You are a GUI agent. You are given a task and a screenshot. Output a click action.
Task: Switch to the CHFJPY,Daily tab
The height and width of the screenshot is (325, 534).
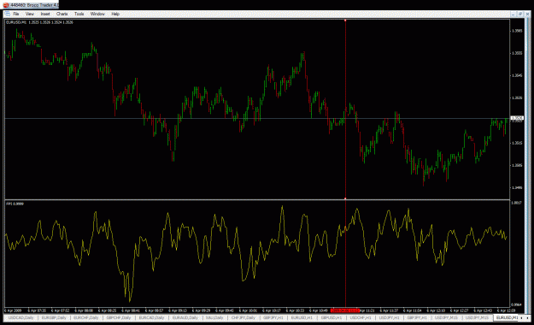click(244, 318)
